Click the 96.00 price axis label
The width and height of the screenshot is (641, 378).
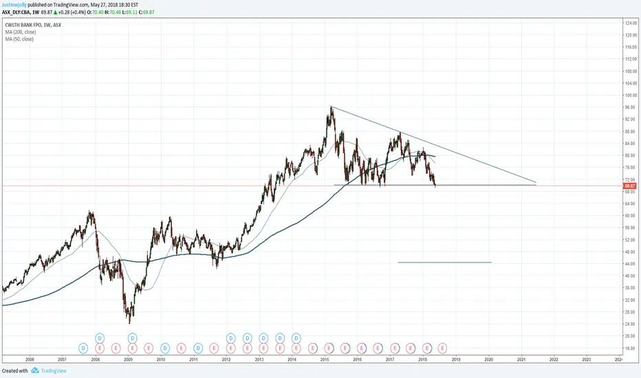point(631,107)
